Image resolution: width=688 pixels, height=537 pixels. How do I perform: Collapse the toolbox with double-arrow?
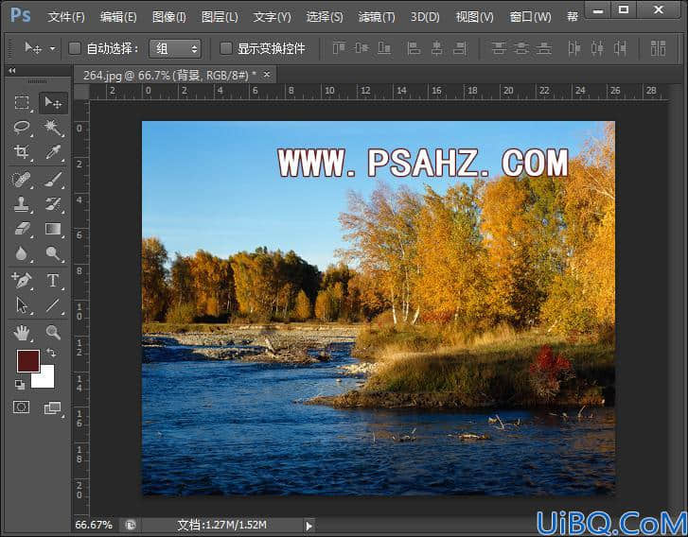12,71
